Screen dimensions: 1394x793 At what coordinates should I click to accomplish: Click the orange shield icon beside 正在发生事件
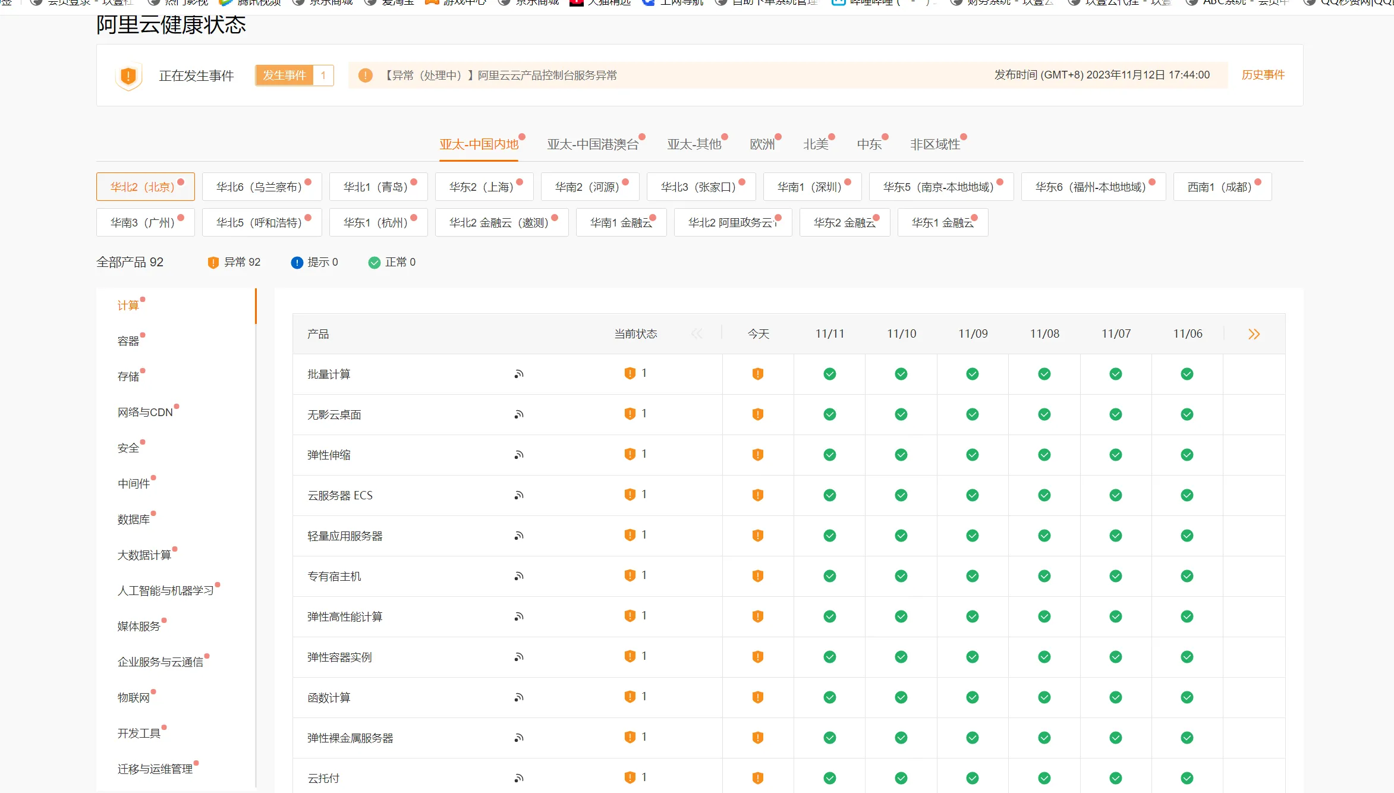pyautogui.click(x=128, y=75)
